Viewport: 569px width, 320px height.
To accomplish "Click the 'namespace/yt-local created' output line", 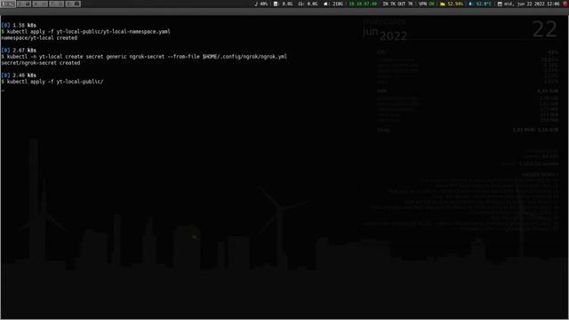I will click(x=39, y=37).
